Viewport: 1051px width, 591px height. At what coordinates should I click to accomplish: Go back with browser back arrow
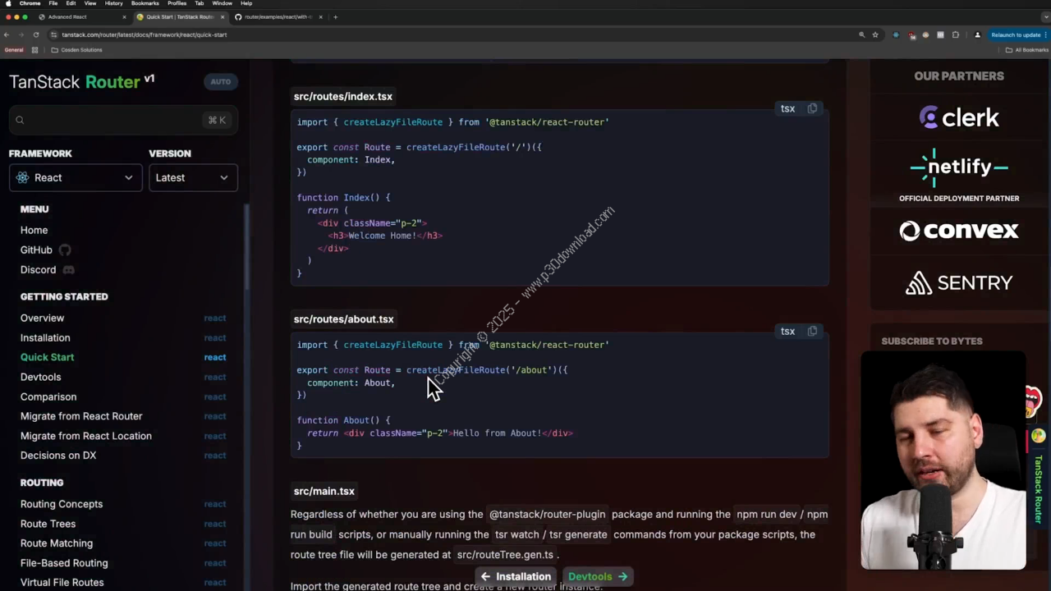(x=7, y=34)
